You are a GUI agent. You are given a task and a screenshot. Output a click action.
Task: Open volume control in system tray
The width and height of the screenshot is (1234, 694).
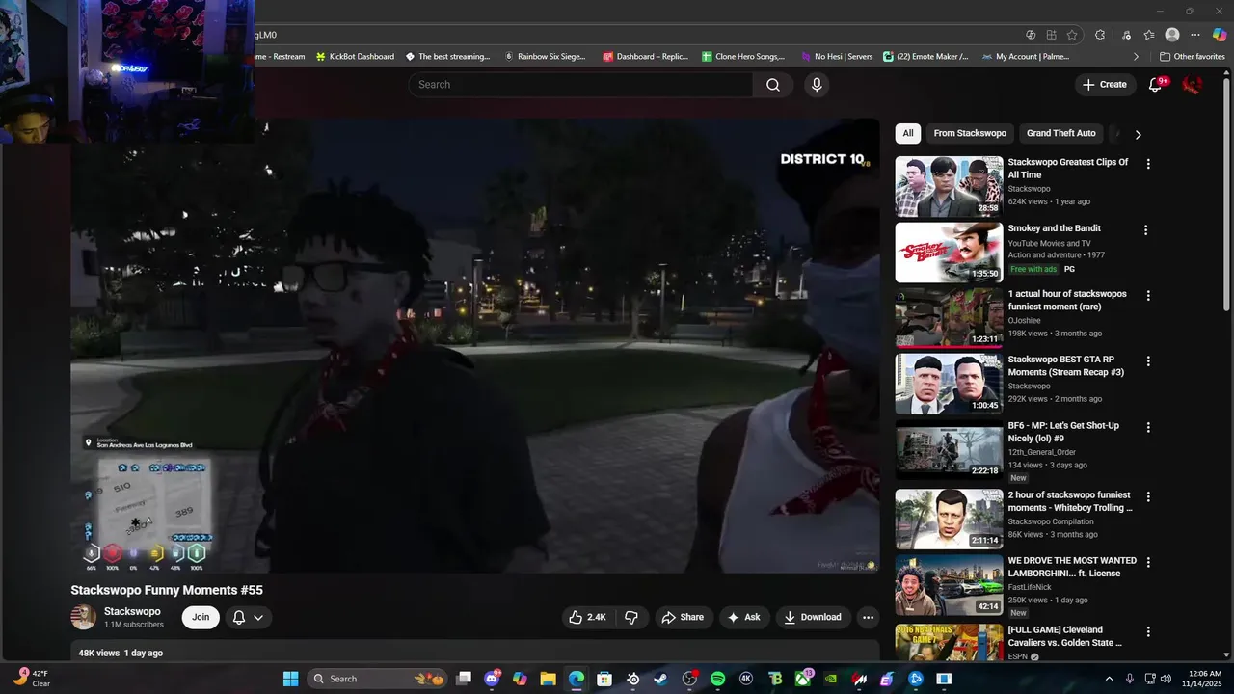[x=1166, y=679]
